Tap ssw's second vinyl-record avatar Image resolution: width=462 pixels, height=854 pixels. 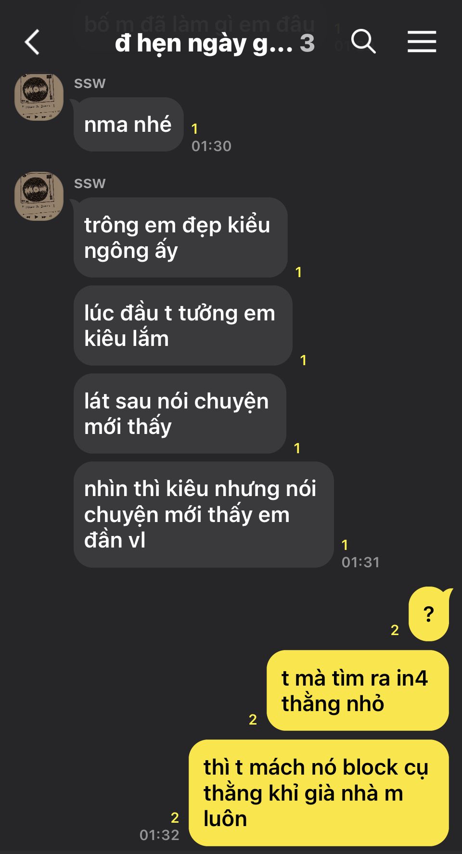tap(39, 196)
